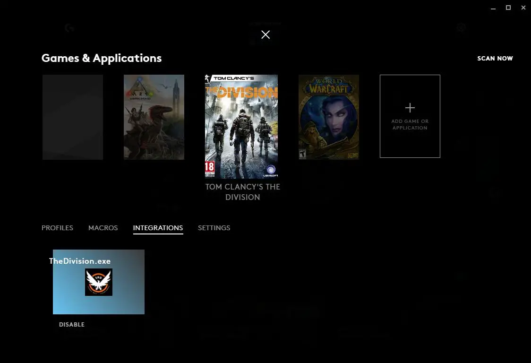
Task: Close the Games & Applications overlay
Action: (265, 35)
